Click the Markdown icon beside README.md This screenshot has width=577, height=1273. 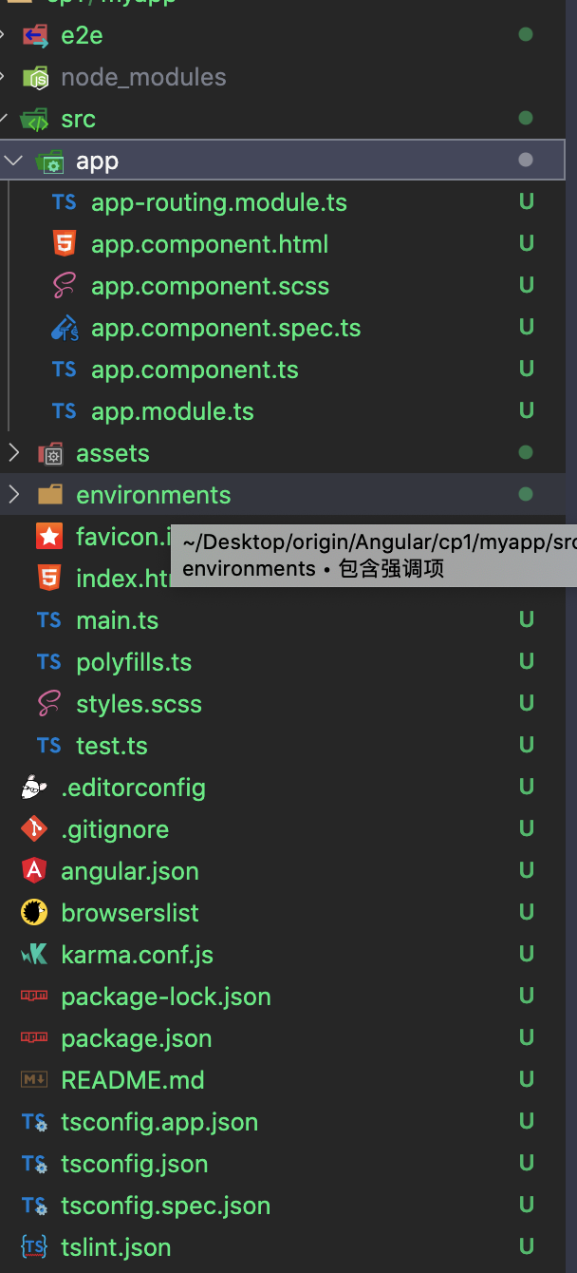tap(34, 1080)
